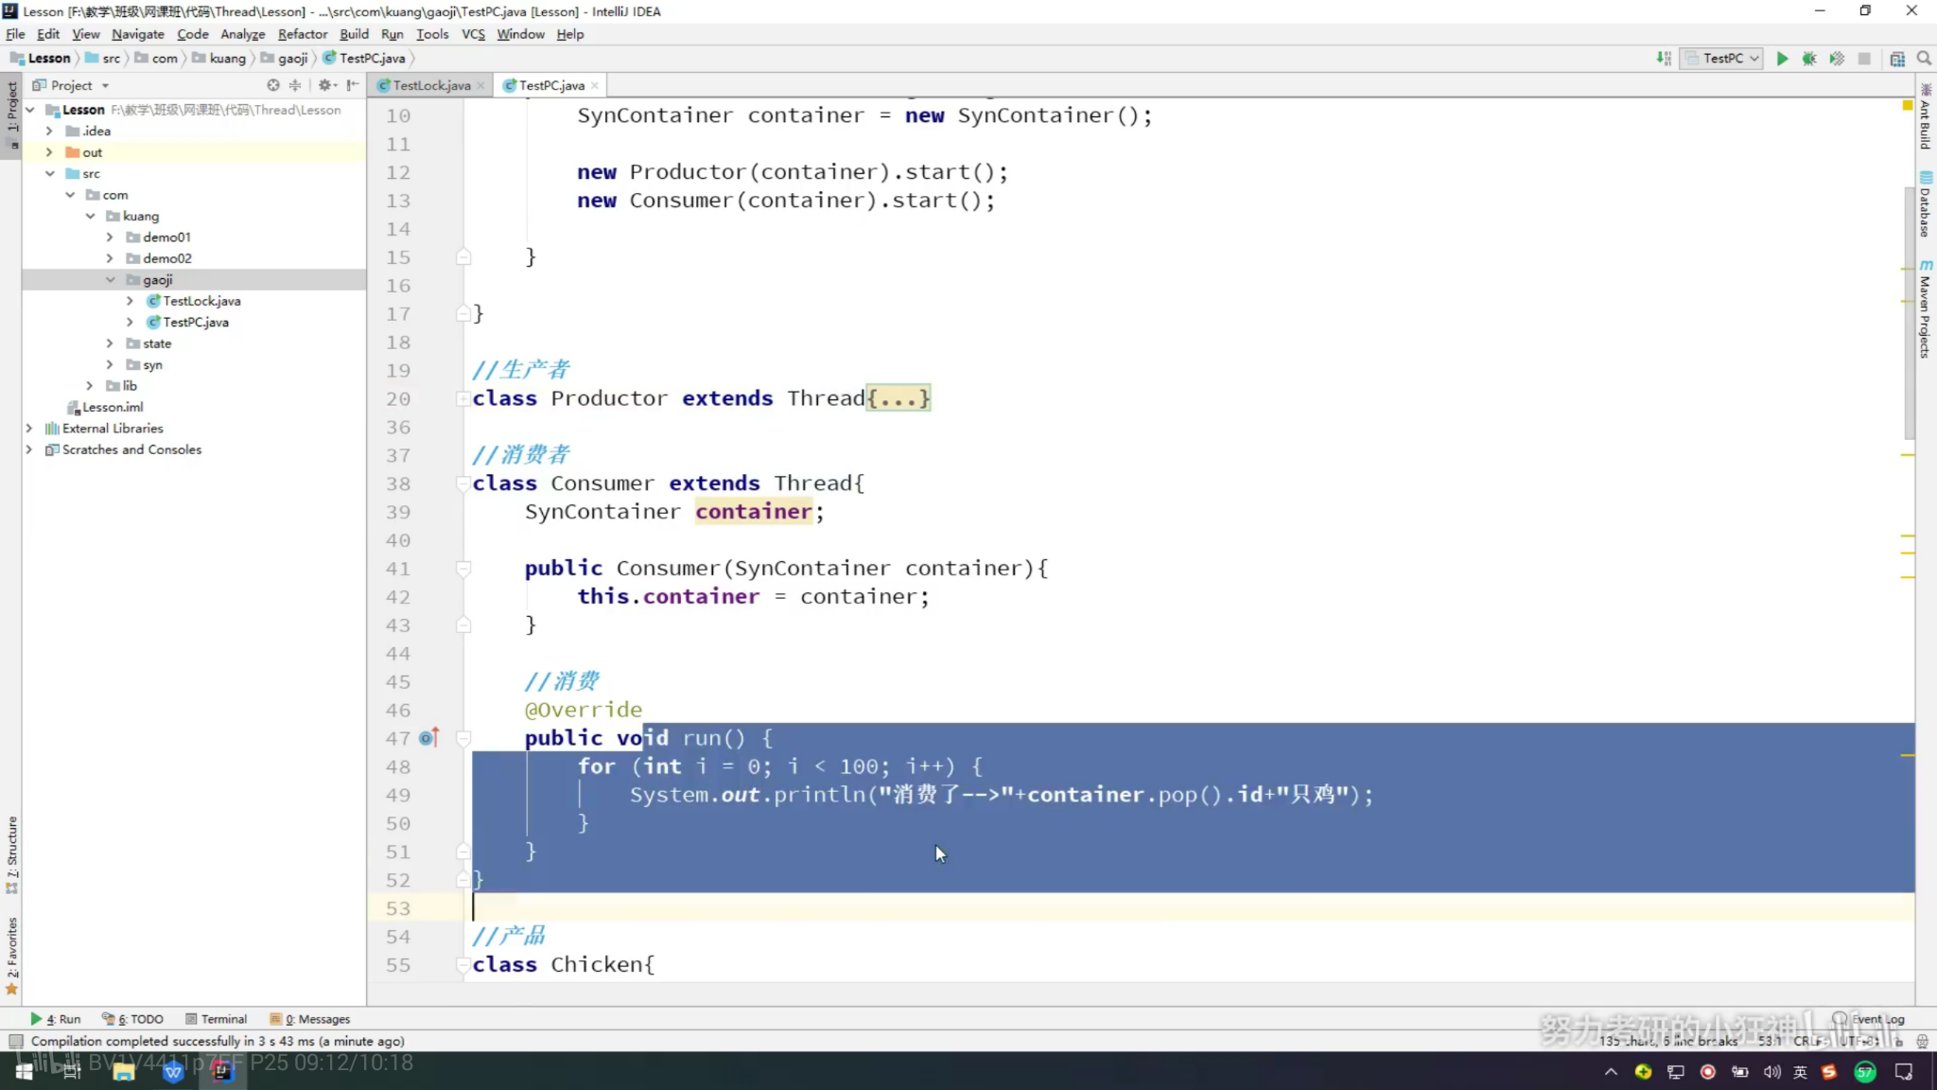Open the Ant Build side panel
The image size is (1937, 1090).
(1926, 117)
